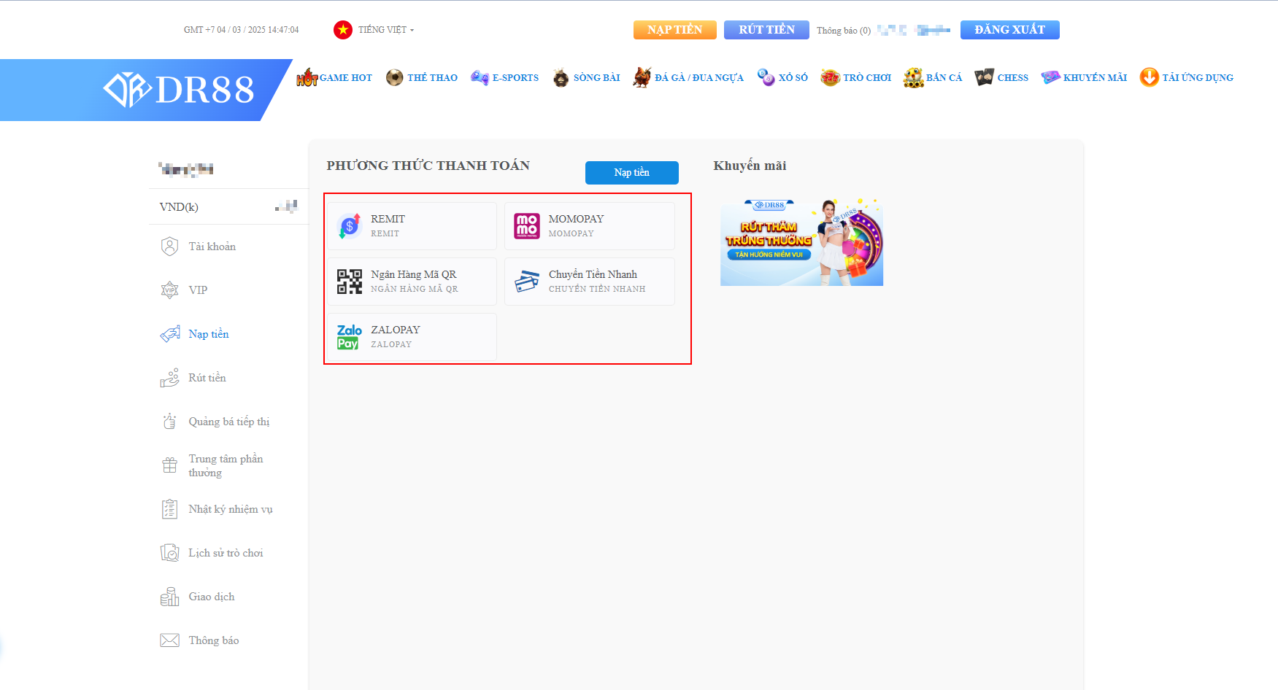1278x690 pixels.
Task: Click the casino dealer icon
Action: point(561,77)
